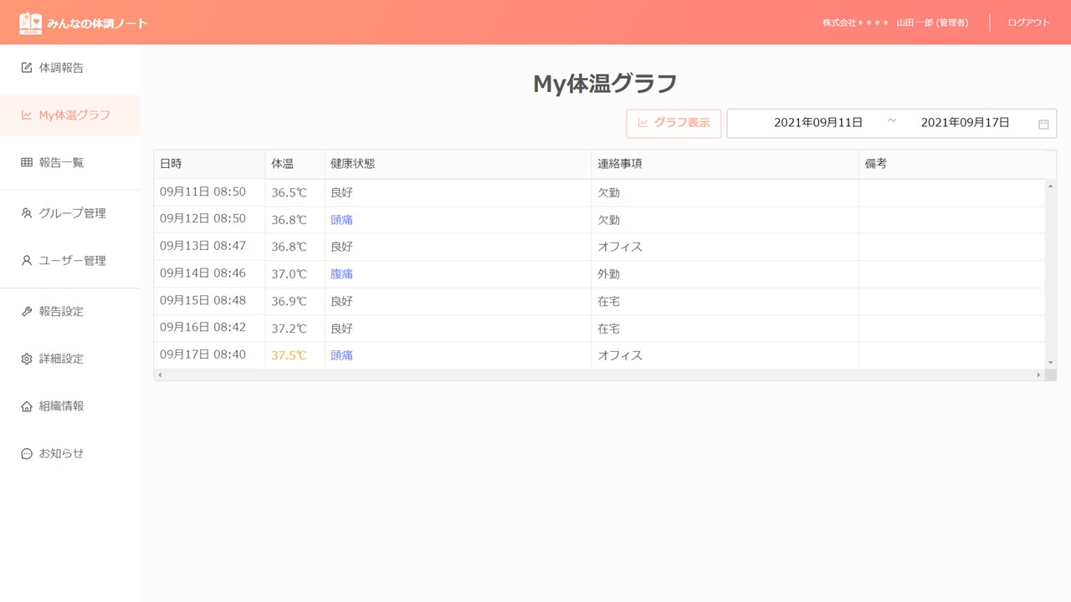The width and height of the screenshot is (1071, 602).
Task: Click 頭痛 link in the 09月12日 row
Action: [341, 220]
